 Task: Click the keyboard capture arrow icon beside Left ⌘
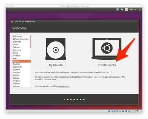click(x=132, y=111)
